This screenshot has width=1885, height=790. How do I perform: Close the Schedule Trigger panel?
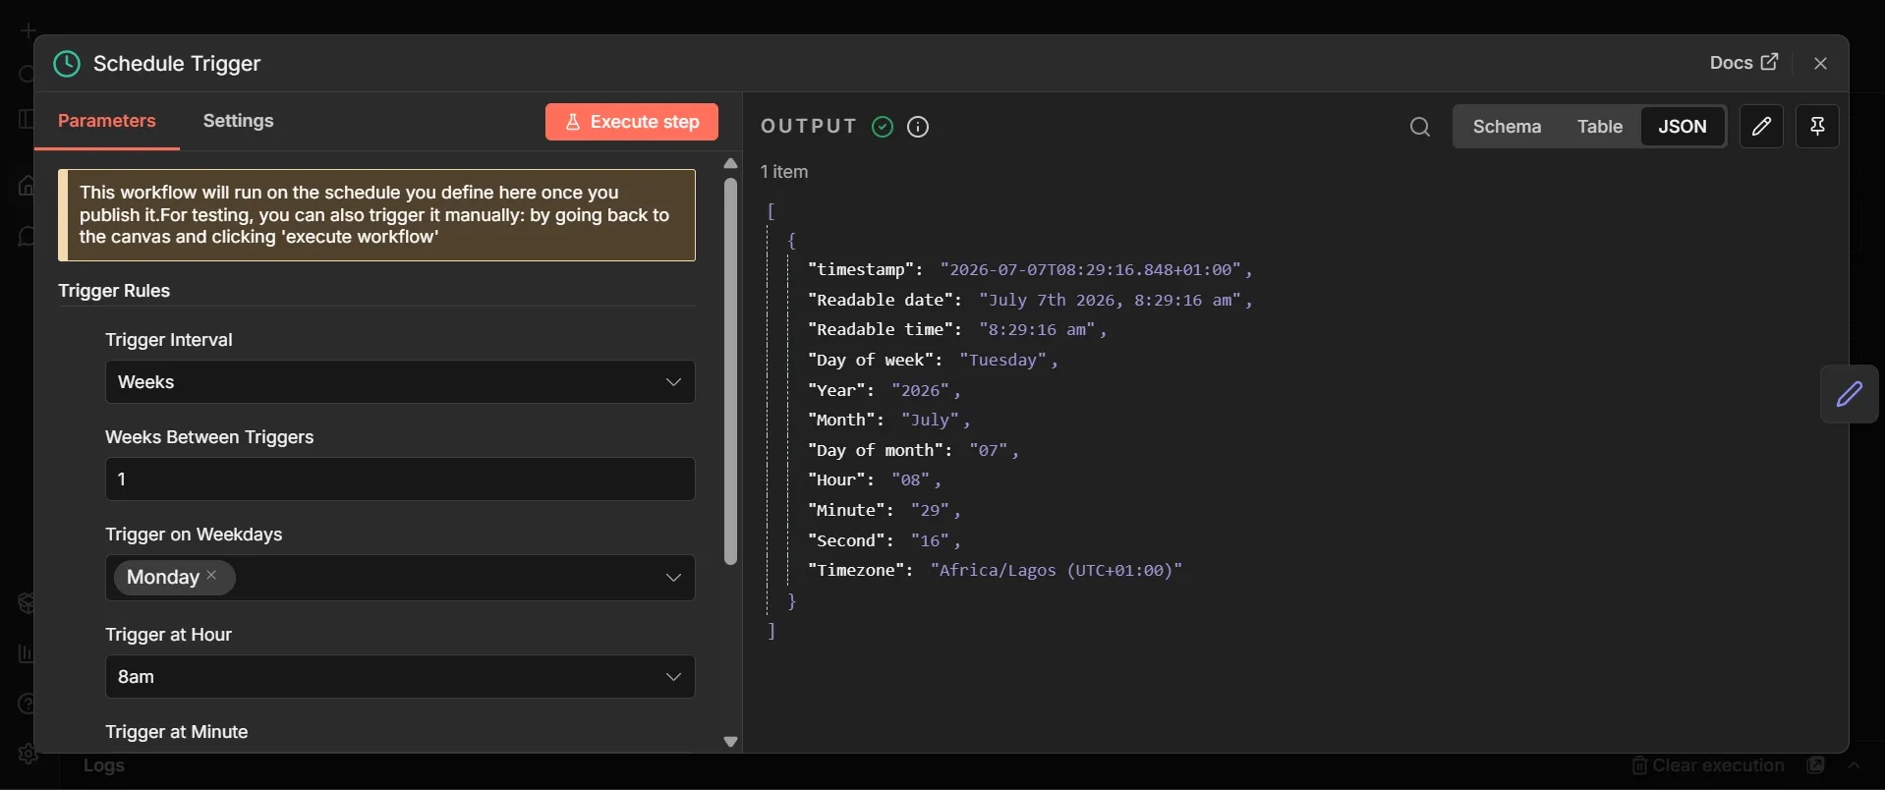[1820, 63]
